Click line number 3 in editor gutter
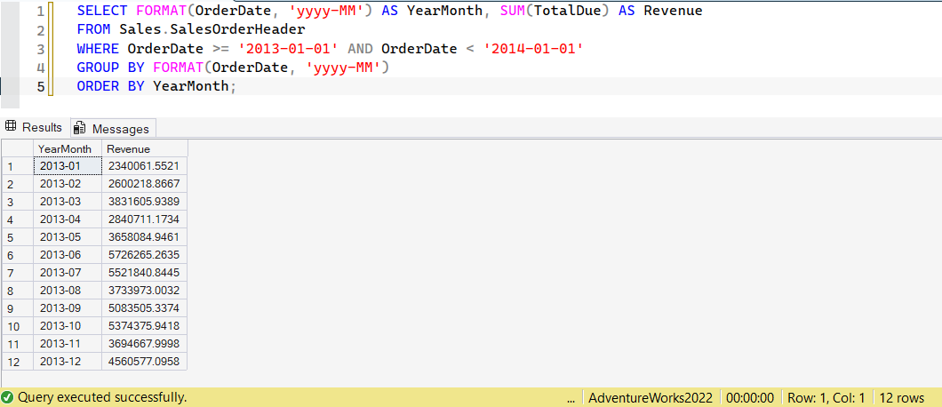Viewport: 942px width, 407px height. pyautogui.click(x=41, y=49)
